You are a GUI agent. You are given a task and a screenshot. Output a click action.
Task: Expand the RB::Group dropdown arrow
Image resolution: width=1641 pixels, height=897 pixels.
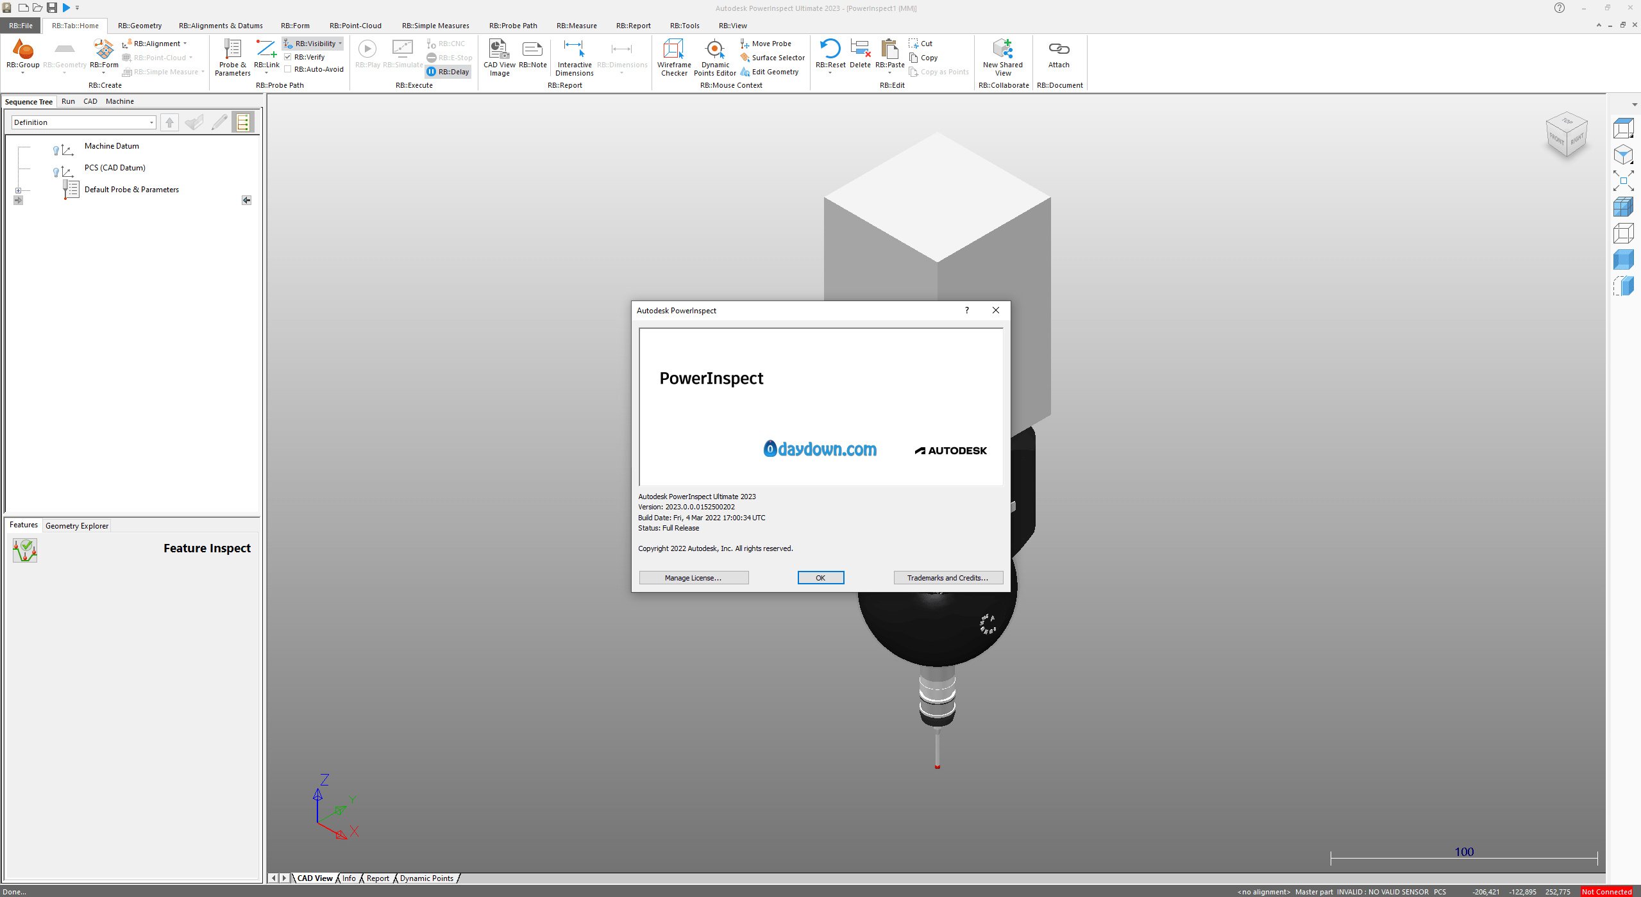click(23, 73)
